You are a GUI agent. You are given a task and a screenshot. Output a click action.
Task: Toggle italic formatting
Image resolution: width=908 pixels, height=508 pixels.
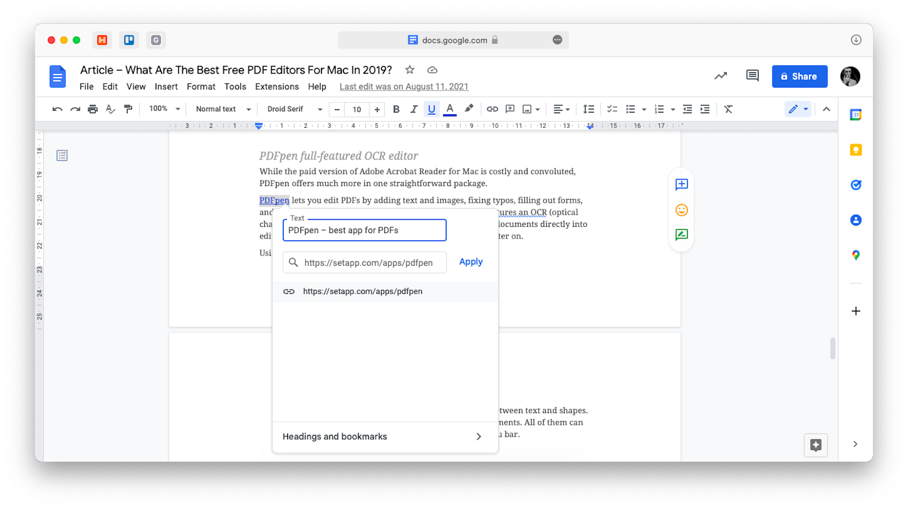[414, 110]
